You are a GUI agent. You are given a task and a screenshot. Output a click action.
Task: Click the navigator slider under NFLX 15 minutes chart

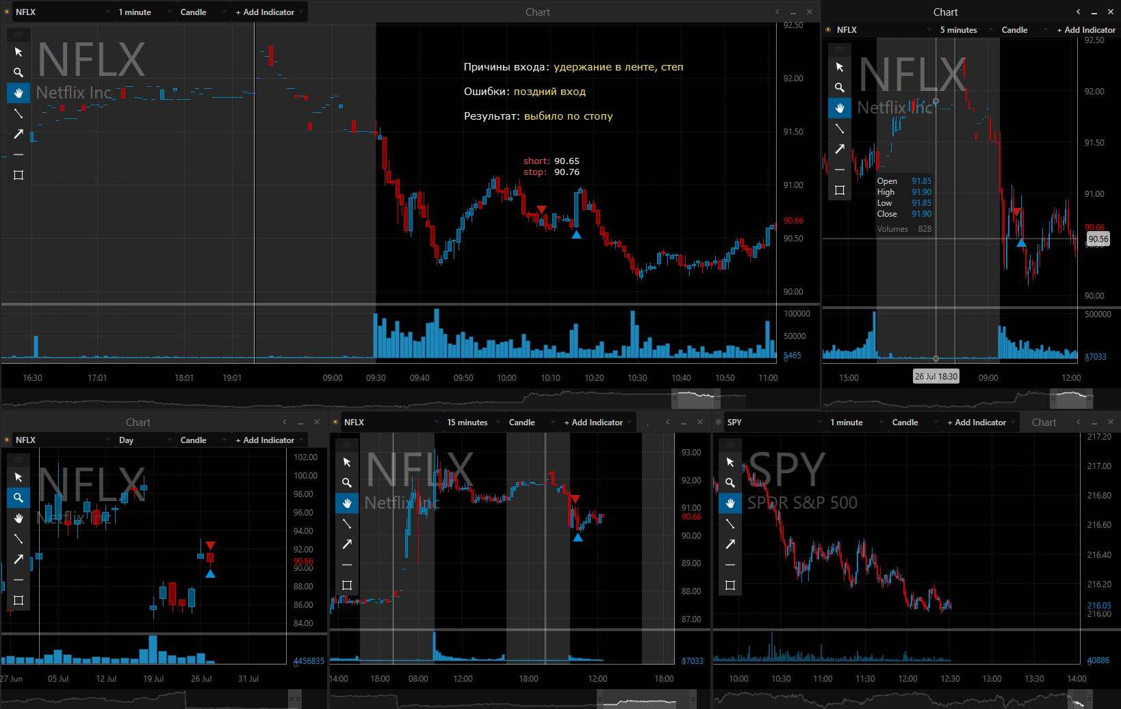647,699
